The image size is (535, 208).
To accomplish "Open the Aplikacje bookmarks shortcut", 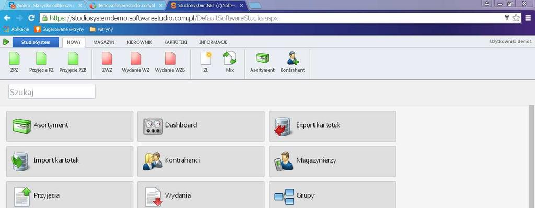I will point(16,29).
